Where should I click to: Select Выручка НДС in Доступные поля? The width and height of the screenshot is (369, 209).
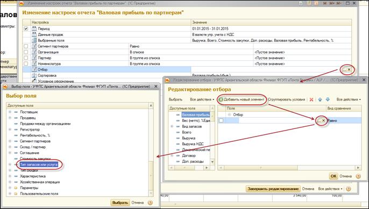click(193, 144)
